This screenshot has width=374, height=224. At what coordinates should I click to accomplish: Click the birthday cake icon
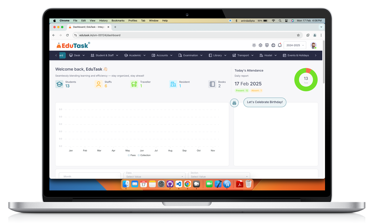pyautogui.click(x=234, y=103)
